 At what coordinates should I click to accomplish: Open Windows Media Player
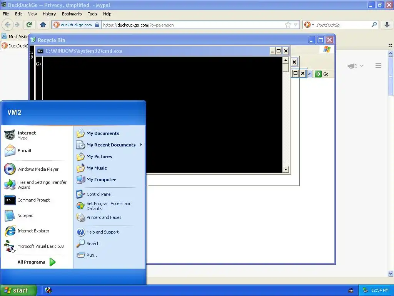point(37,169)
